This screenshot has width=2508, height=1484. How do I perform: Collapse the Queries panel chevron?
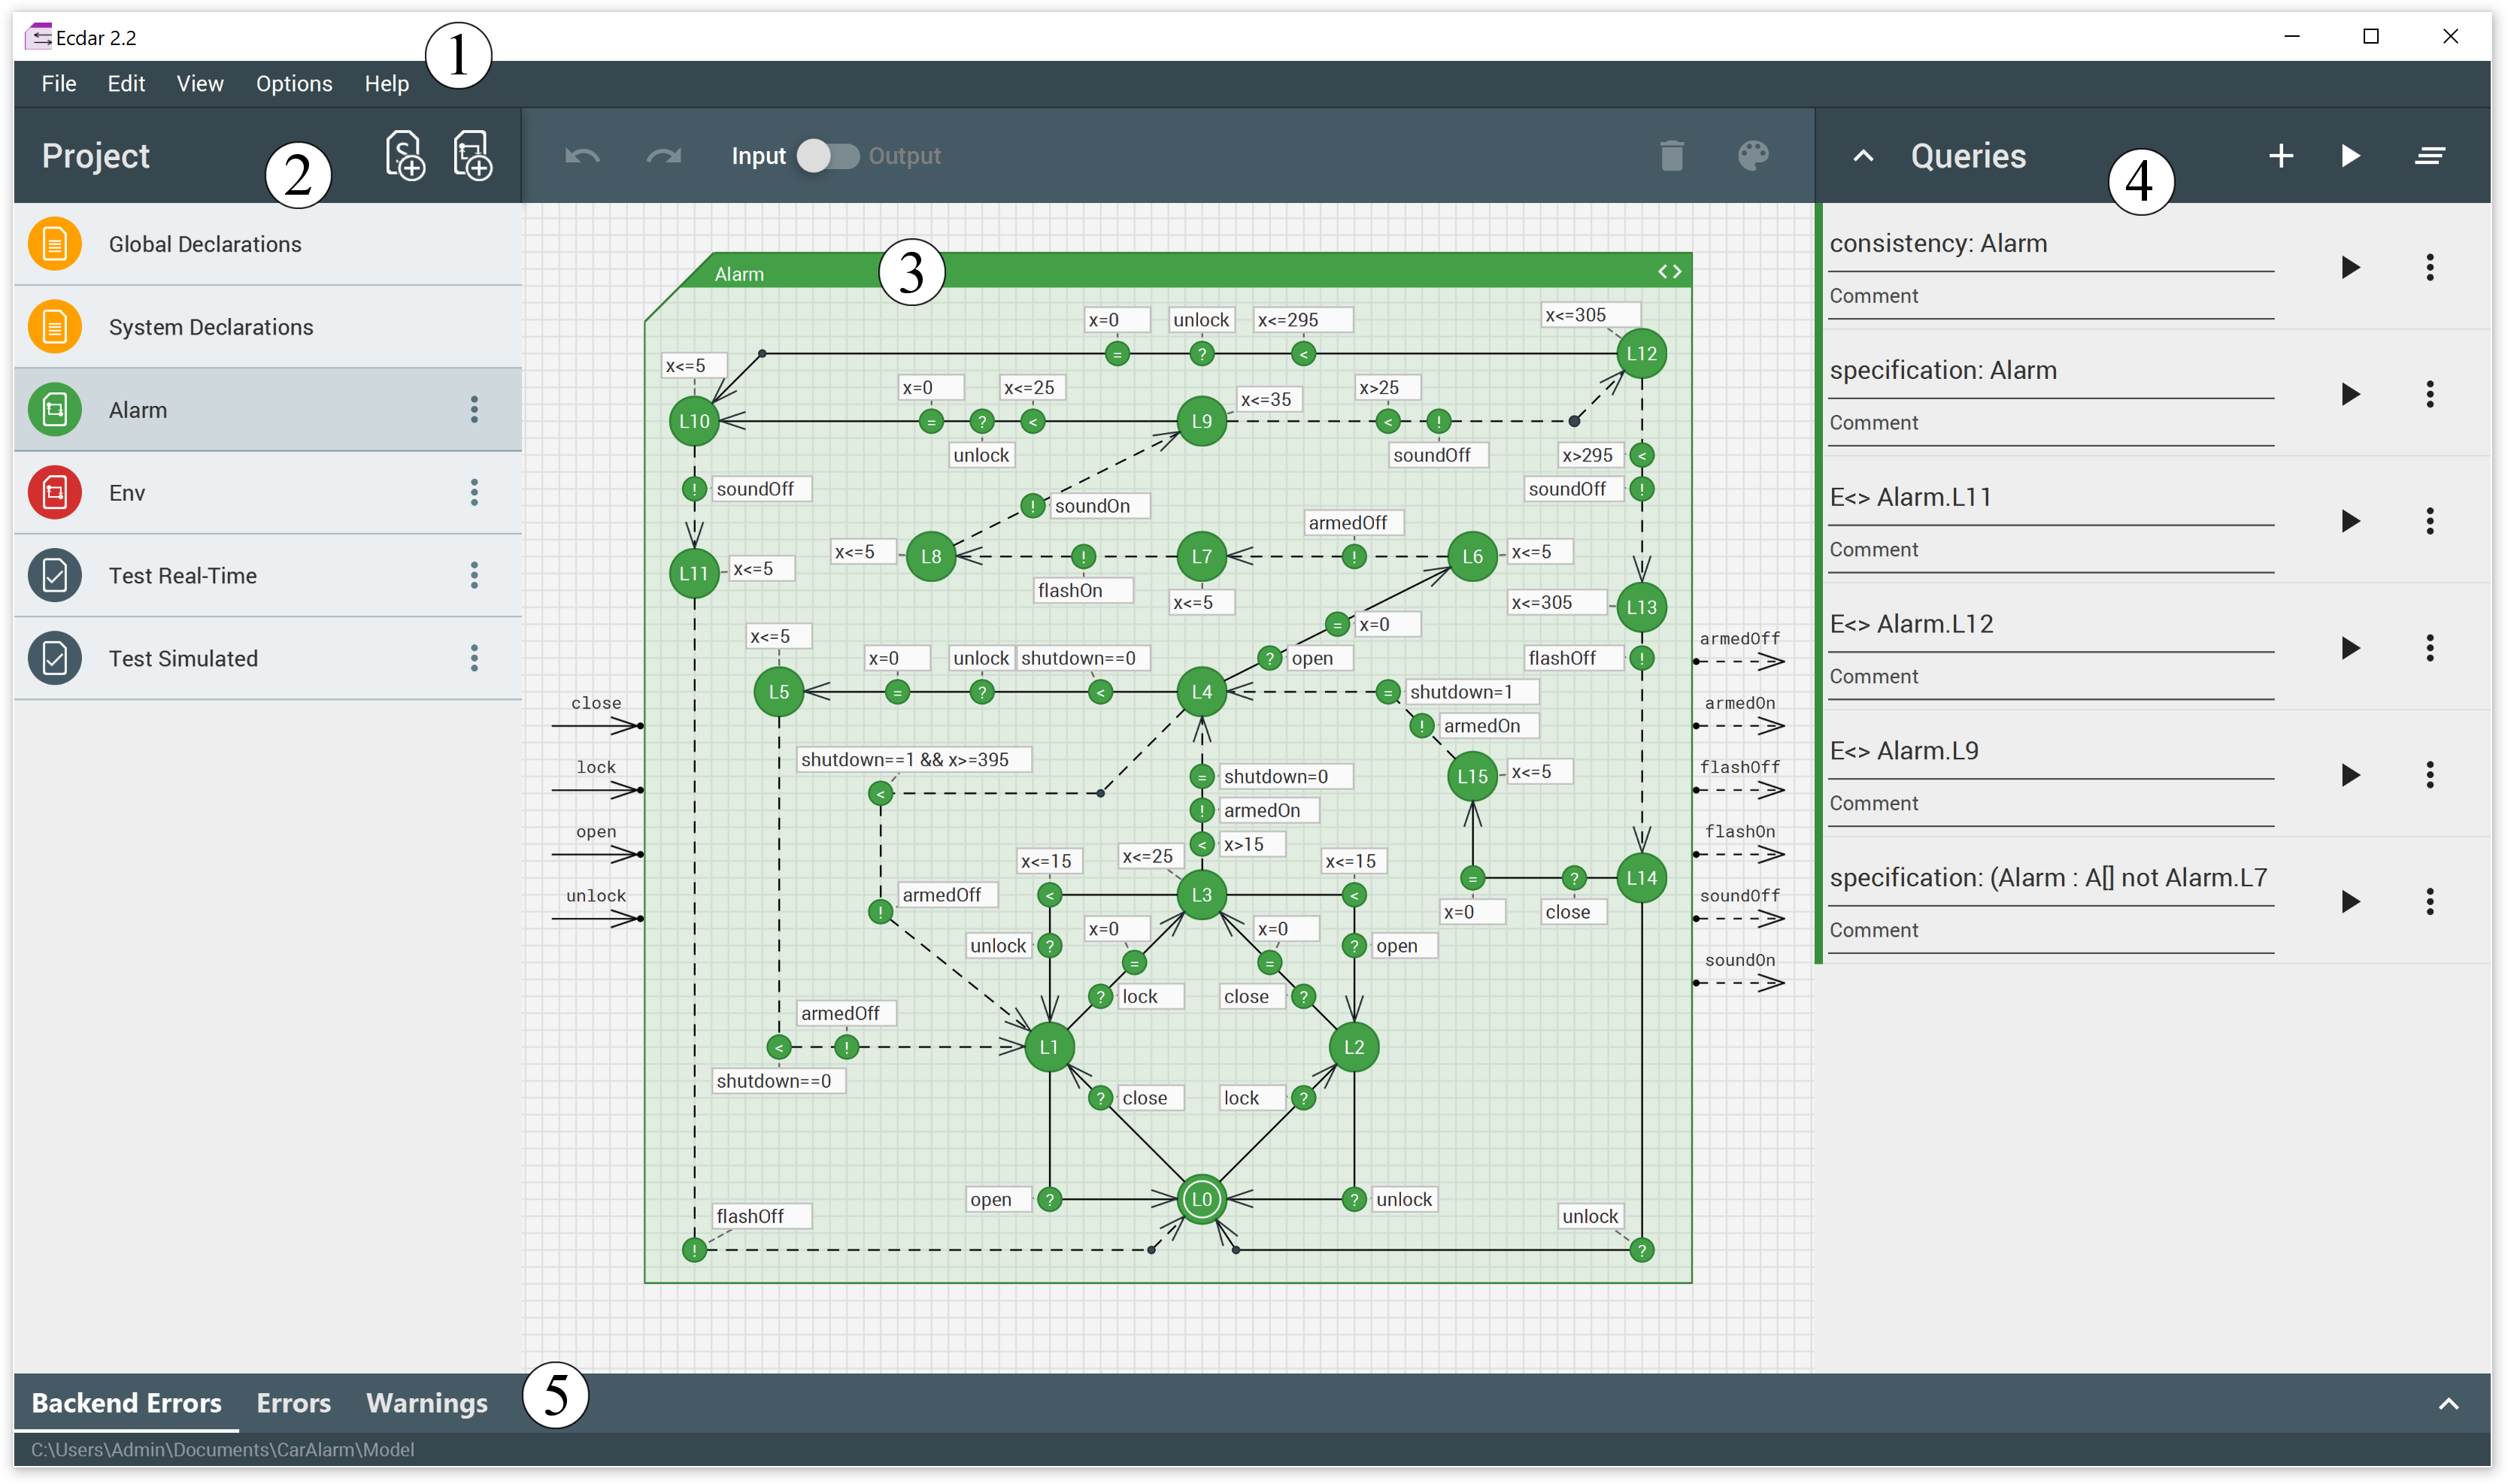(x=1863, y=156)
